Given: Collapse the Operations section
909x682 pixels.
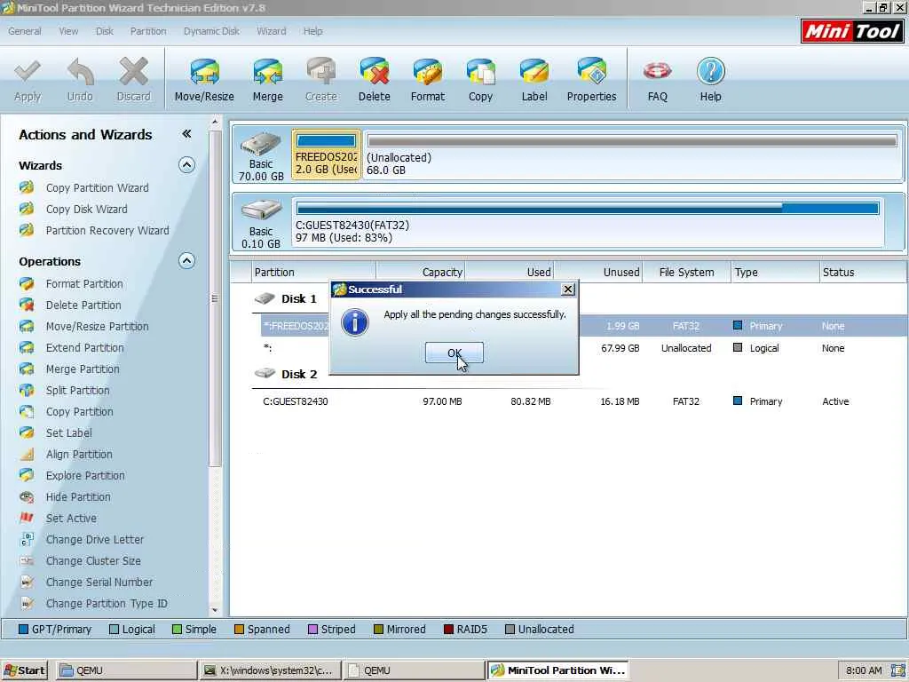Looking at the screenshot, I should tap(186, 261).
